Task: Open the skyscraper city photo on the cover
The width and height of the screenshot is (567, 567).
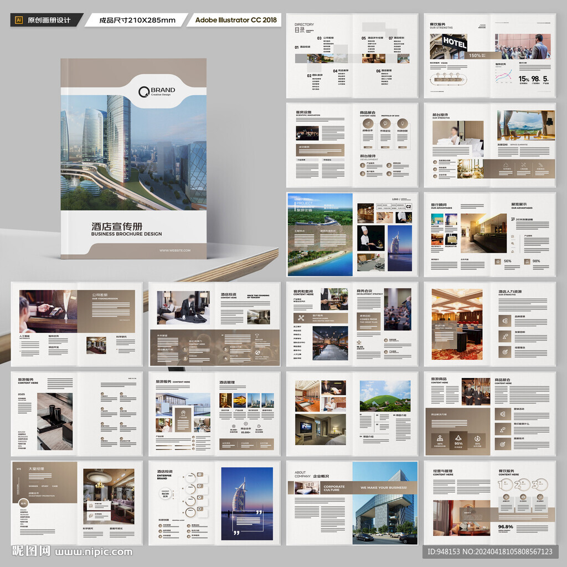Action: 133,152
